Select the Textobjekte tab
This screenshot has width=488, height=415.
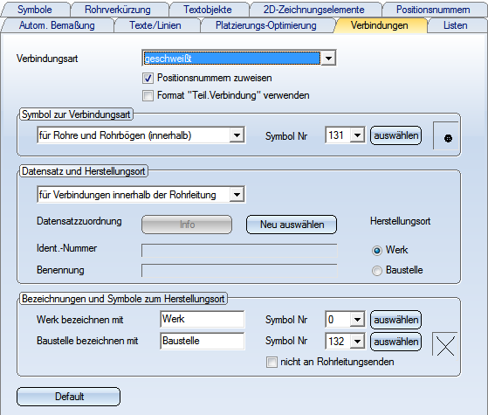pyautogui.click(x=208, y=9)
